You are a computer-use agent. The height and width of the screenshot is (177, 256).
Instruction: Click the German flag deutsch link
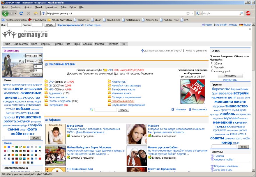(245, 25)
